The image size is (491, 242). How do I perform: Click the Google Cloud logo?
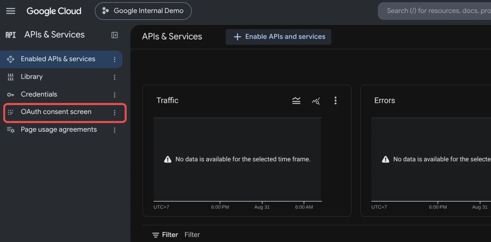(54, 11)
